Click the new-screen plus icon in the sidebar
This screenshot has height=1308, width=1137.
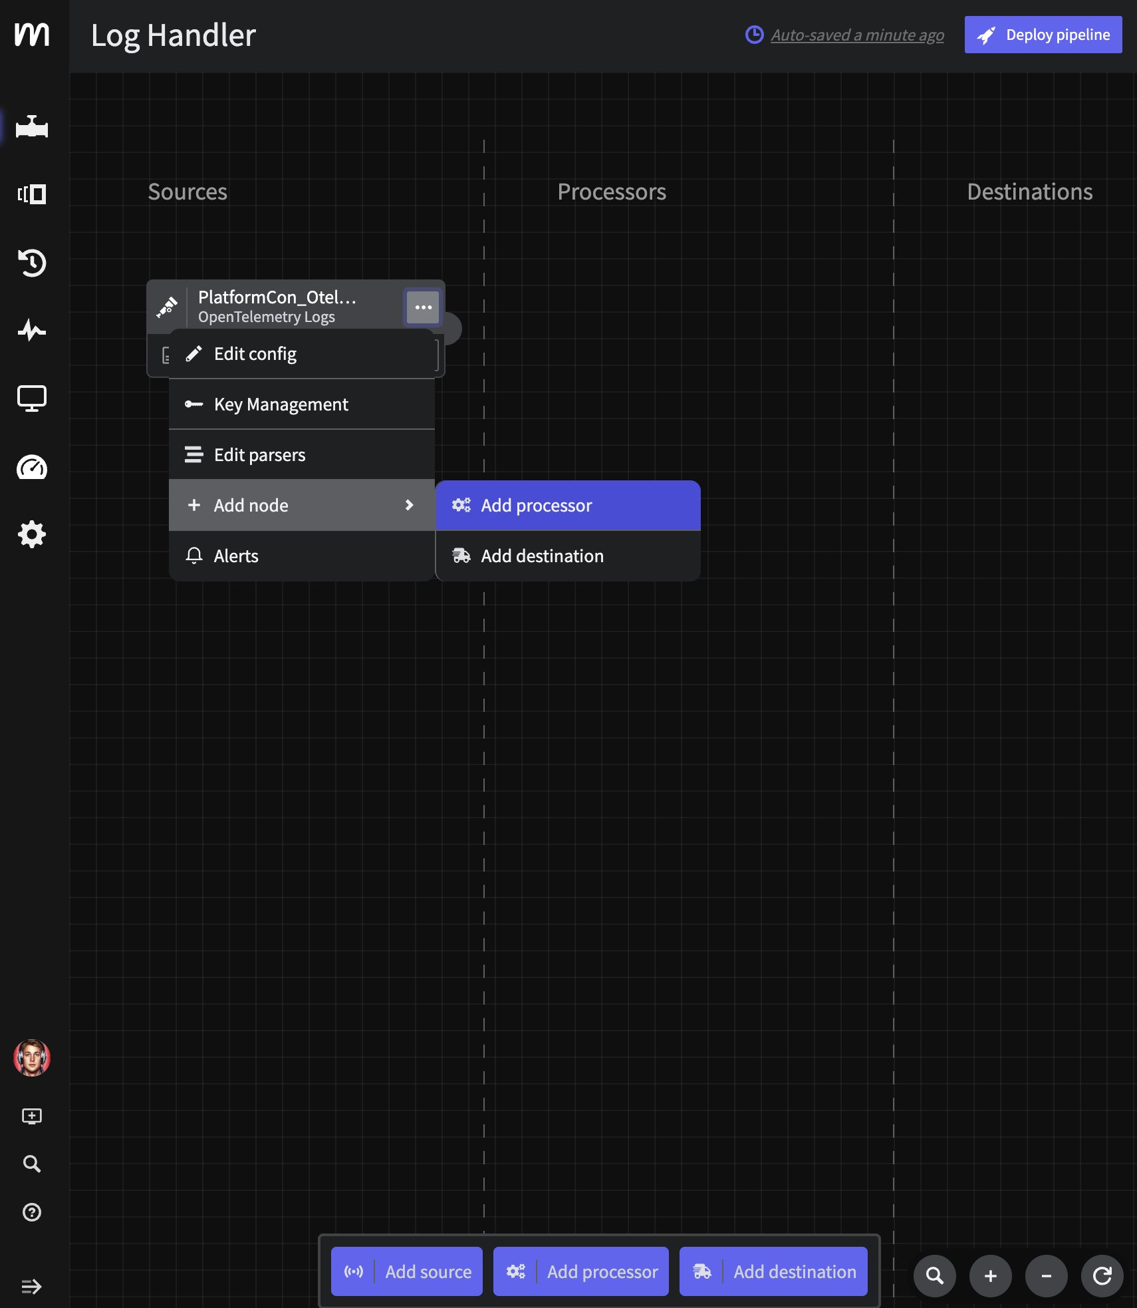point(32,1115)
